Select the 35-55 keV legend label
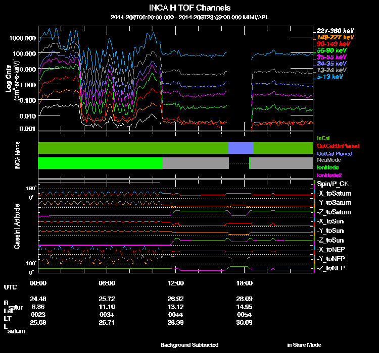 [x=331, y=57]
